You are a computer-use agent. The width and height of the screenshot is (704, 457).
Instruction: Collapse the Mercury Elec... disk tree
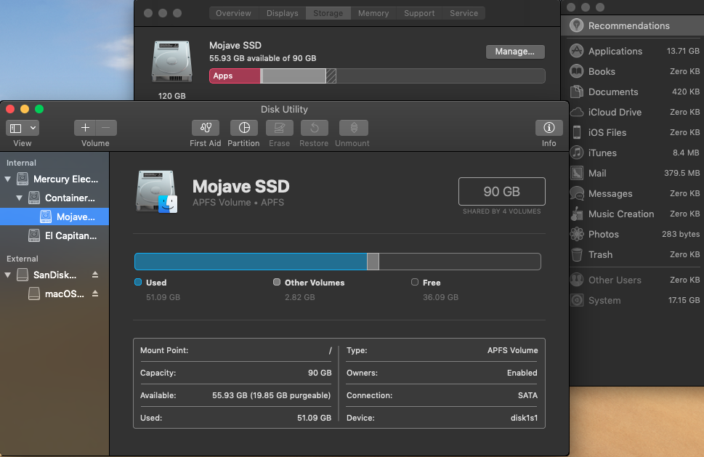pyautogui.click(x=8, y=179)
